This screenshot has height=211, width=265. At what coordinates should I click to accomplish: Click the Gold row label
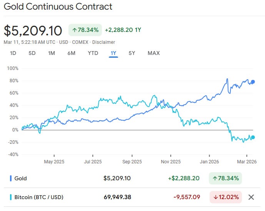20,178
